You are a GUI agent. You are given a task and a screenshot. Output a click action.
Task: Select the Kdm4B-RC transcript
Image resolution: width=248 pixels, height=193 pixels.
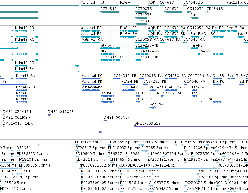(27, 42)
